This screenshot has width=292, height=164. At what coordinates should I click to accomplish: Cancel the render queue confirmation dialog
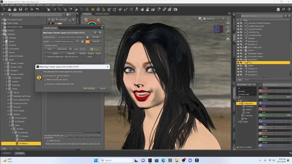tap(102, 89)
